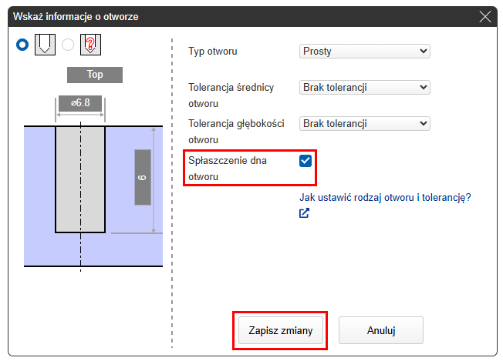Open the Typ otworu dropdown
The image size is (503, 361).
tap(364, 52)
